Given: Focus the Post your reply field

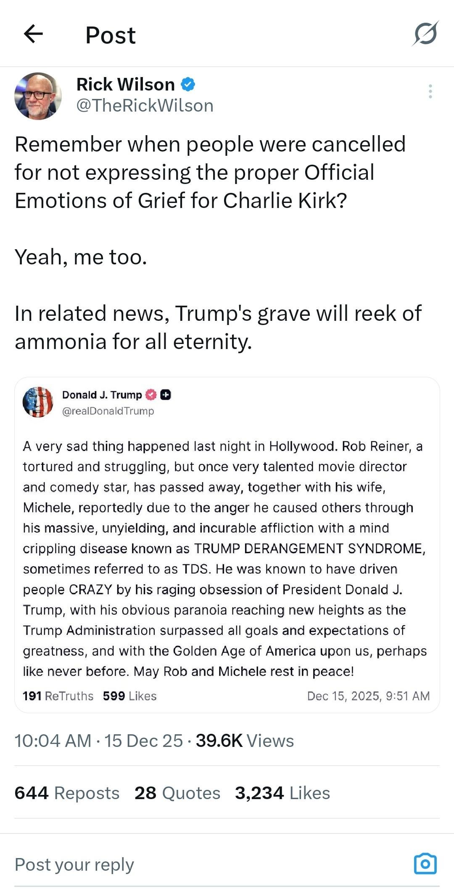Looking at the screenshot, I should (168, 864).
